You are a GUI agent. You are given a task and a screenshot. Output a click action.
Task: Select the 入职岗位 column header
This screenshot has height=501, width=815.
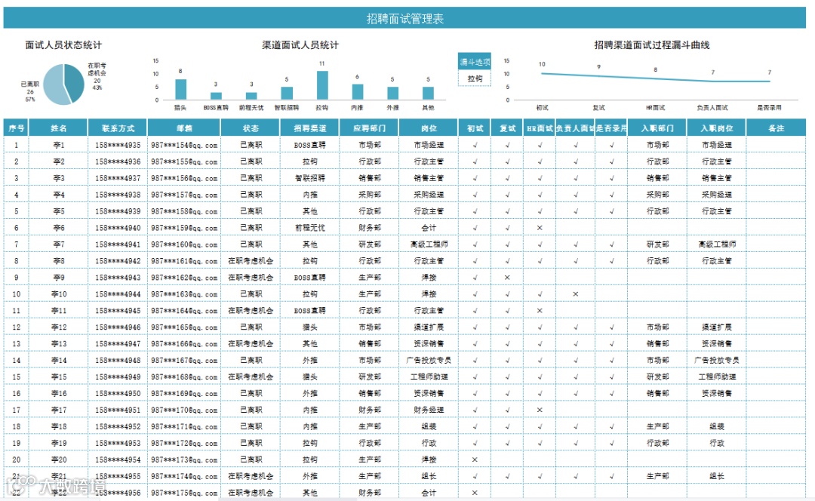tap(717, 128)
